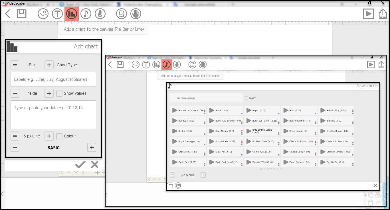The image size is (390, 210).
Task: Click the chart Labels input field
Action: 53,79
